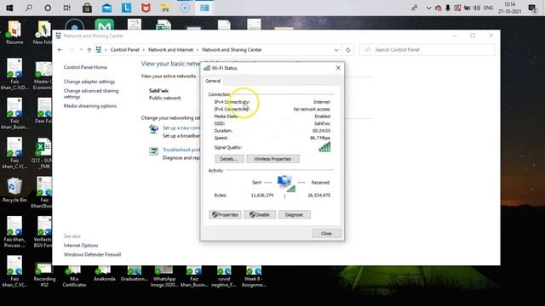Select the Verifacts BGV desktop file
Screen dimensions: 545x306
click(43, 232)
